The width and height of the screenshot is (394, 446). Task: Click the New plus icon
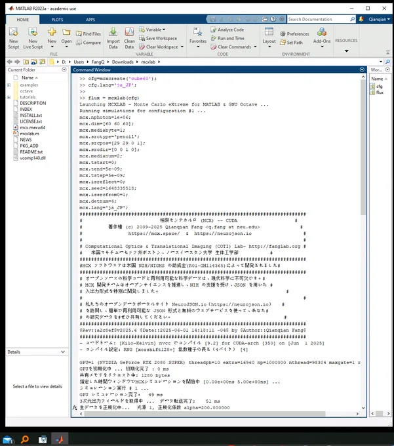point(52,31)
